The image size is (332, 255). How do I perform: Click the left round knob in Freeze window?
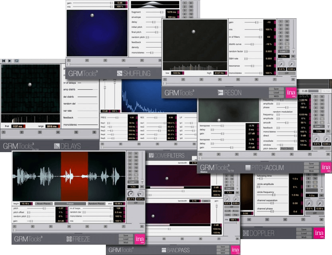[x=131, y=193]
